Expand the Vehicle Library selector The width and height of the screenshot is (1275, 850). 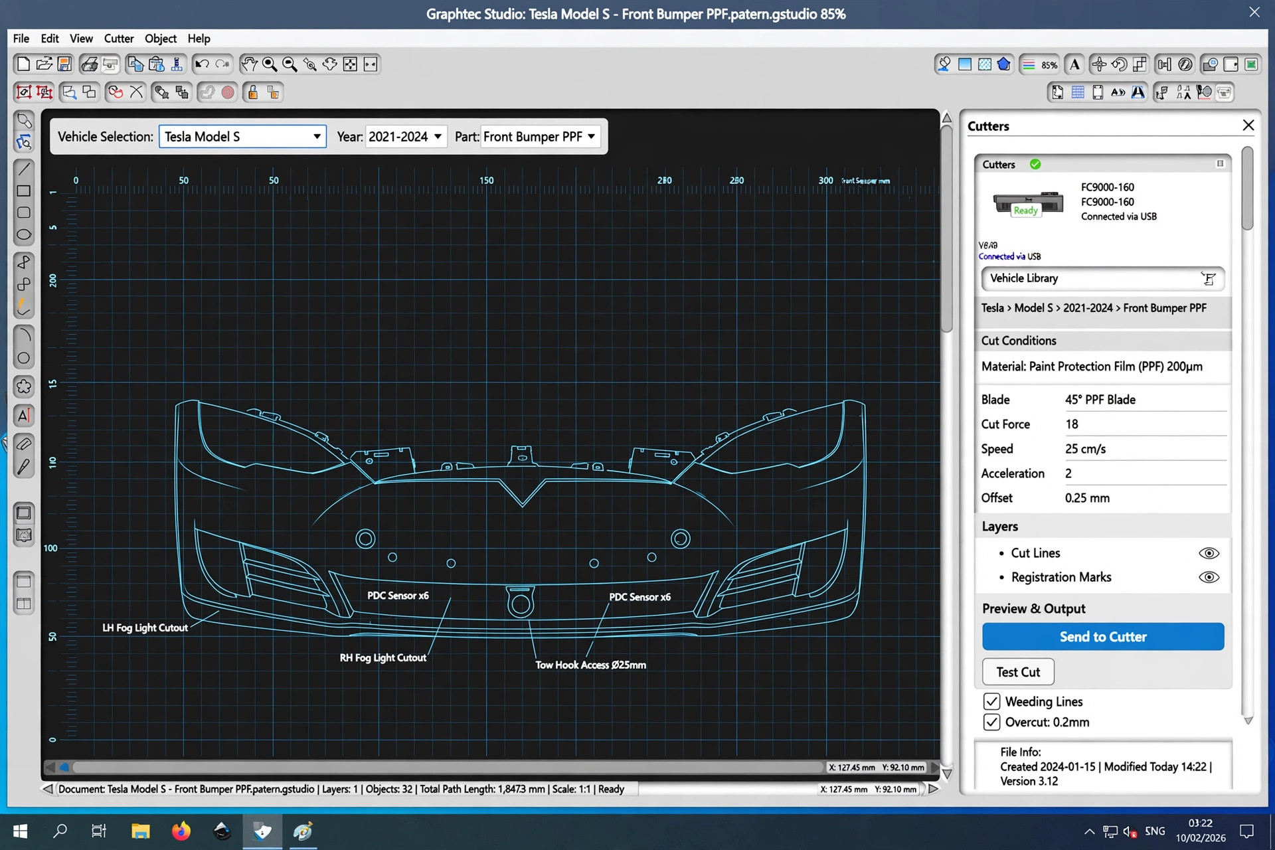pyautogui.click(x=1103, y=279)
